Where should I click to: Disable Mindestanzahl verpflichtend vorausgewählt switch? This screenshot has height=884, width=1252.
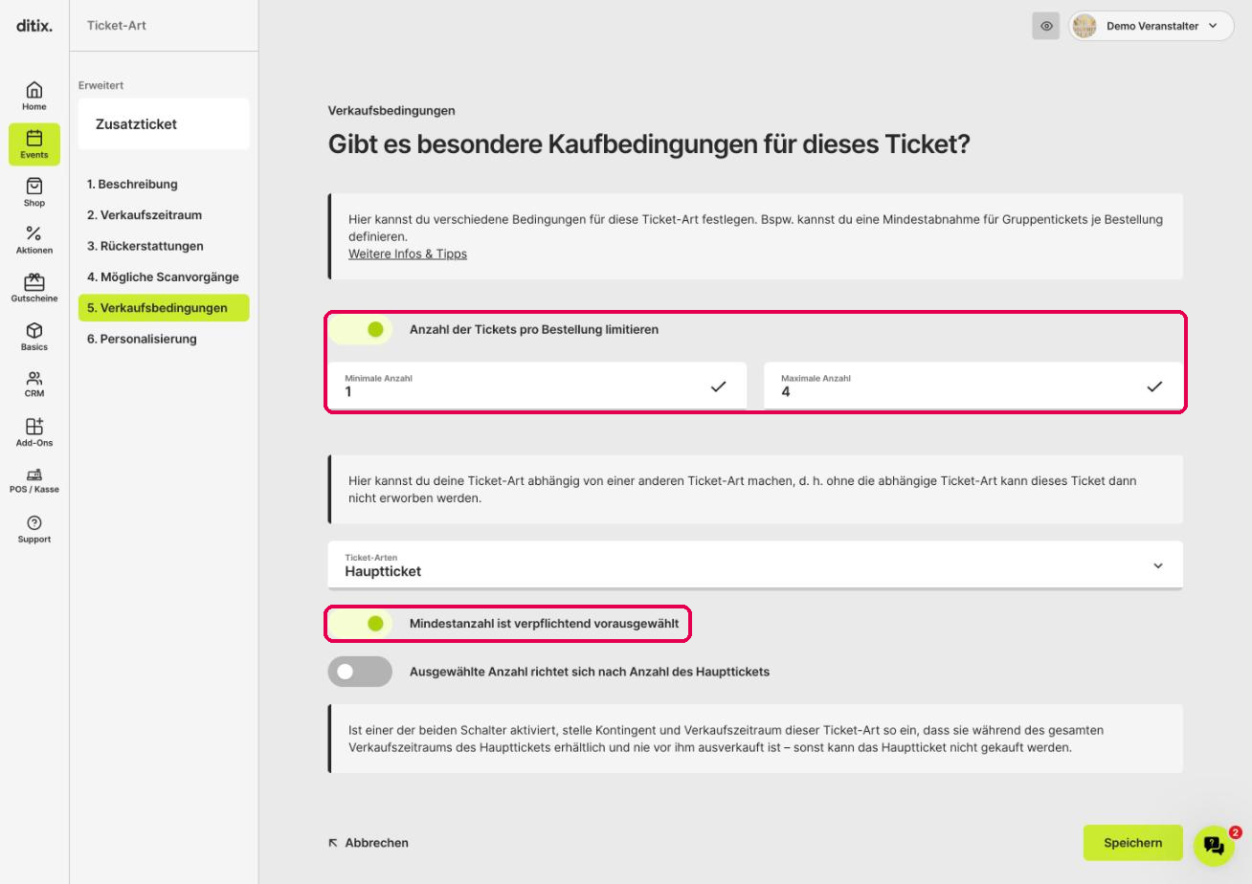click(x=361, y=624)
